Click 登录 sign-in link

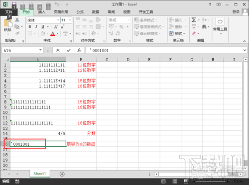pos(236,12)
